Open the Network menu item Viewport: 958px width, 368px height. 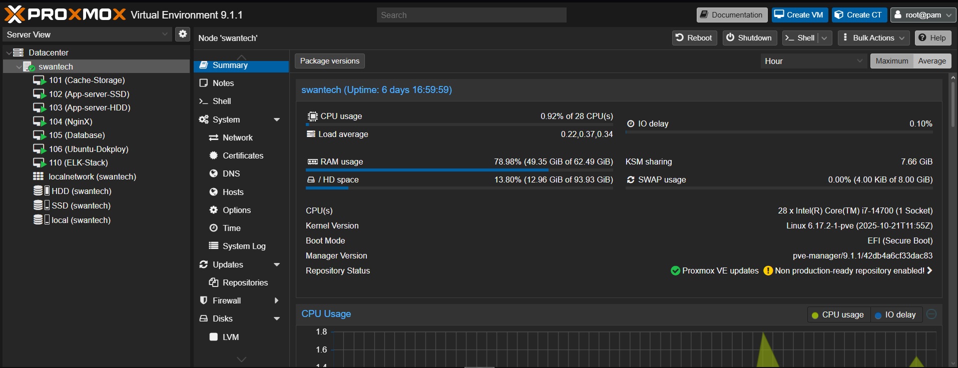[x=241, y=137]
